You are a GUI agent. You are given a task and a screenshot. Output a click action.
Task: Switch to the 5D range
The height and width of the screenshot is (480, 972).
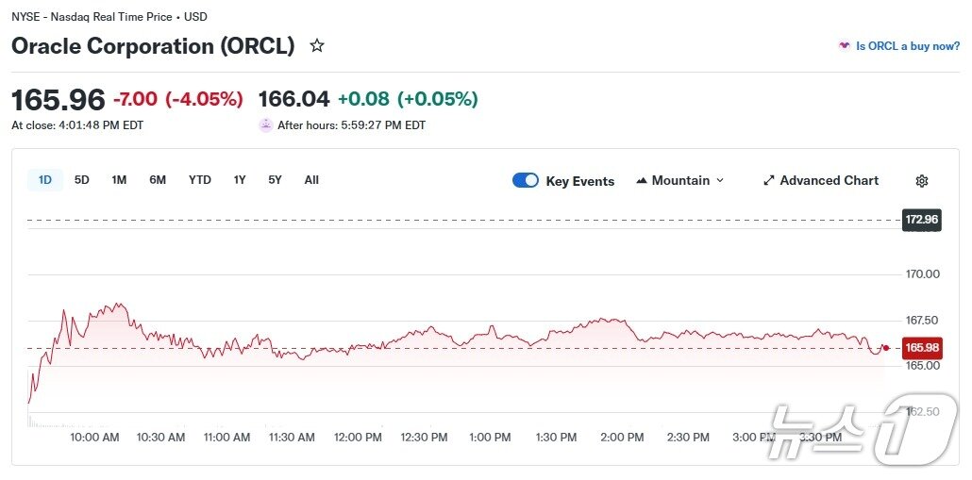click(82, 179)
